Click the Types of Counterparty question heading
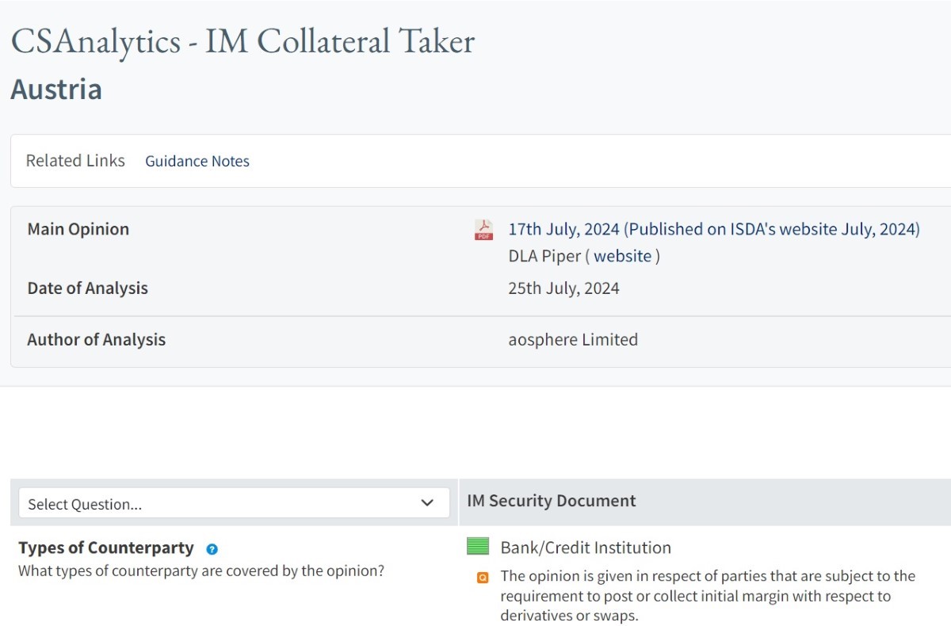 click(x=106, y=548)
